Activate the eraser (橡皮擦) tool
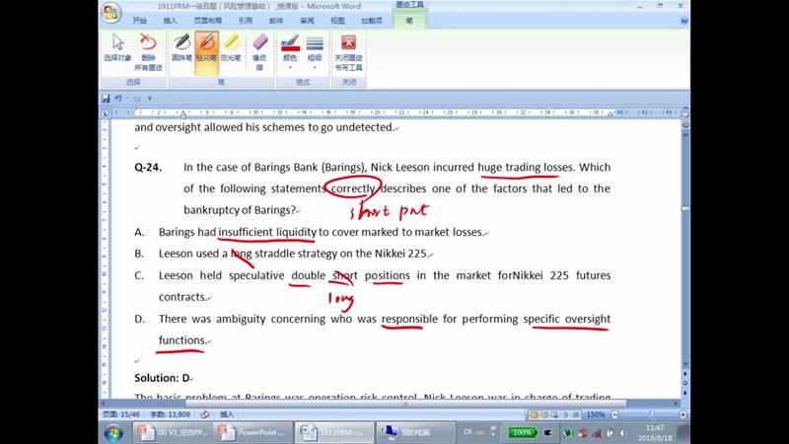789x444 pixels. click(260, 50)
